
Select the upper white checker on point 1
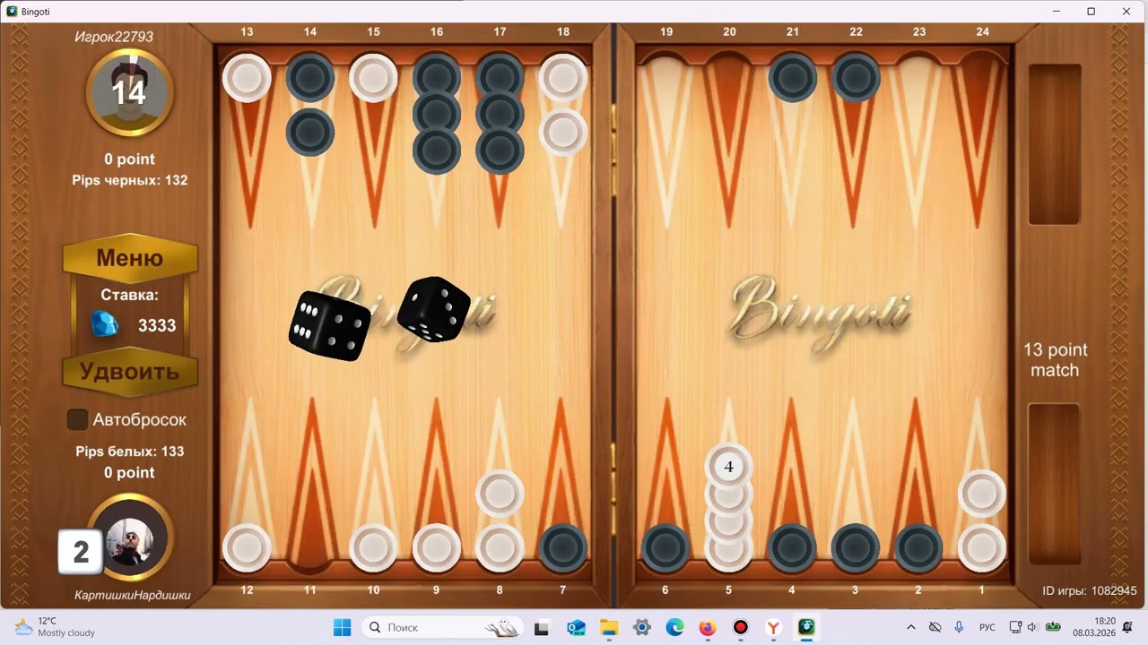982,494
